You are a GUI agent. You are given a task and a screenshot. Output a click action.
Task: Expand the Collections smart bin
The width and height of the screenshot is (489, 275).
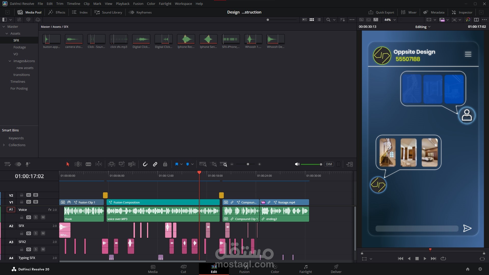coord(4,145)
